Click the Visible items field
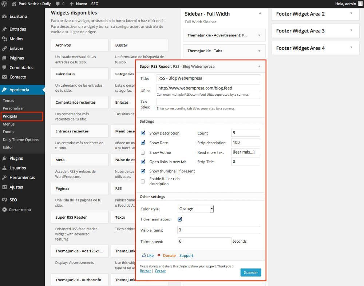Screen dimensions: 364x286 coord(219,230)
